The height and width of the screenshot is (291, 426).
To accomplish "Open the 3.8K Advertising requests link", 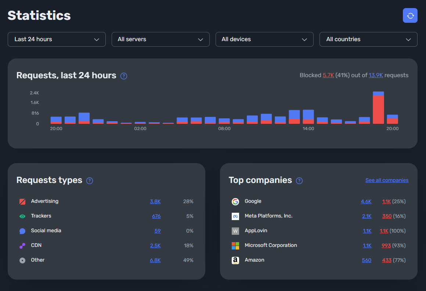I will pos(155,201).
